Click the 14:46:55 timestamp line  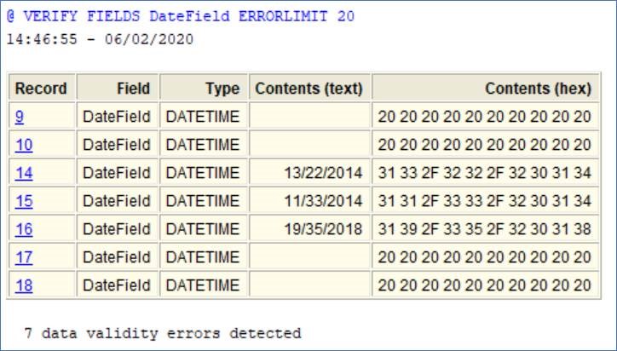[x=101, y=39]
